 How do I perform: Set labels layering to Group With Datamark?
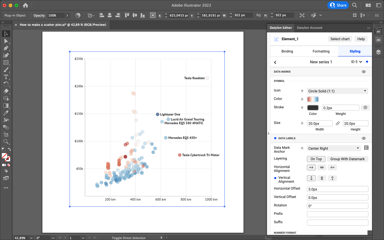click(x=347, y=159)
